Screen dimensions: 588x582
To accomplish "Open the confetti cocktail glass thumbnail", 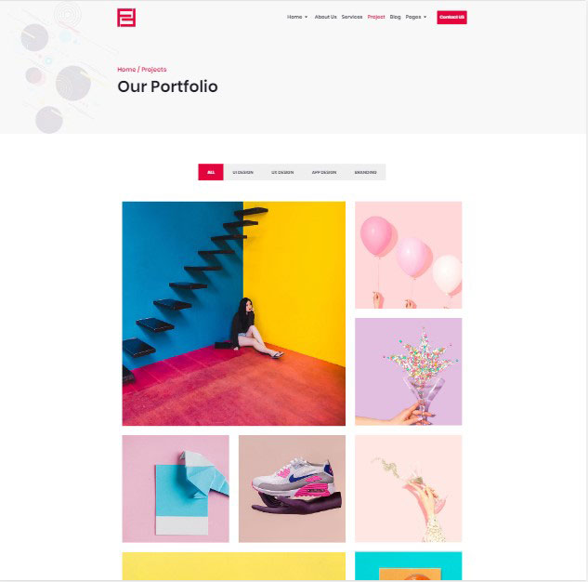I will [409, 372].
